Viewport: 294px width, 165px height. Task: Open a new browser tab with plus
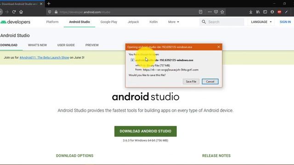(49, 4)
